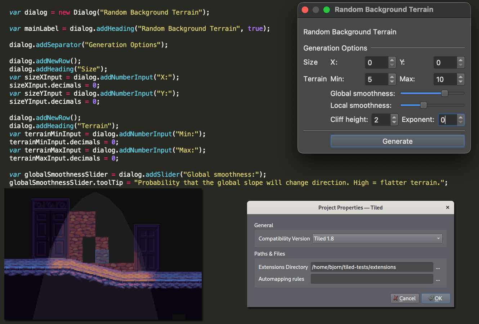Browse for Extensions Directory with ellipsis button
The image size is (479, 324).
438,267
